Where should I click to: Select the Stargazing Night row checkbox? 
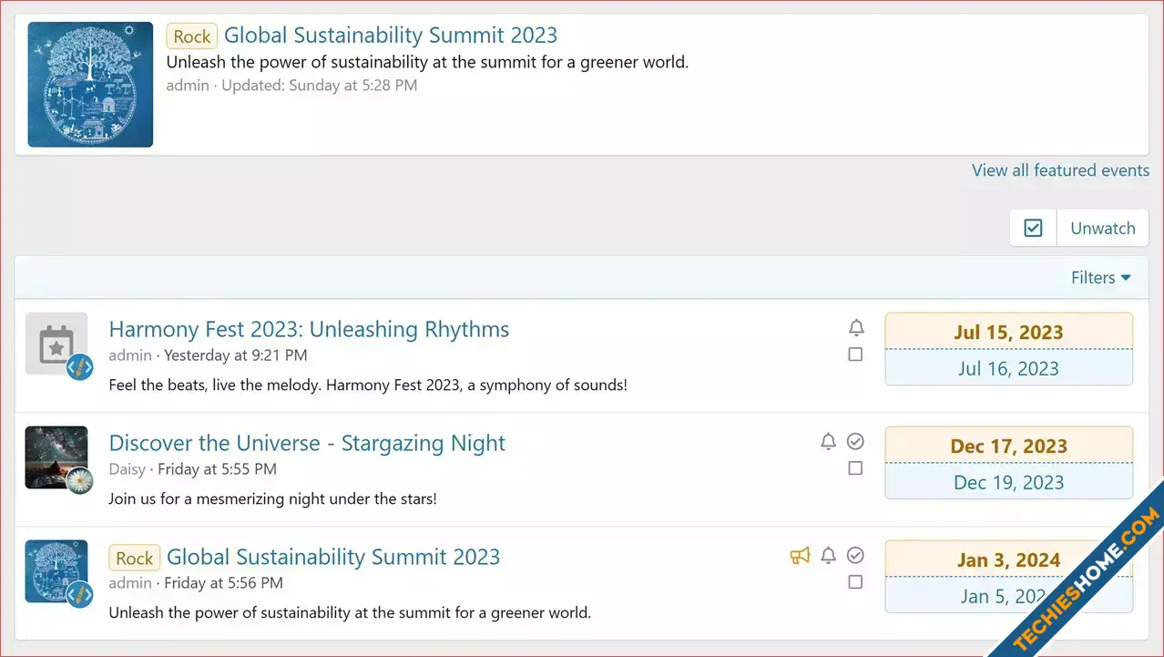point(855,468)
